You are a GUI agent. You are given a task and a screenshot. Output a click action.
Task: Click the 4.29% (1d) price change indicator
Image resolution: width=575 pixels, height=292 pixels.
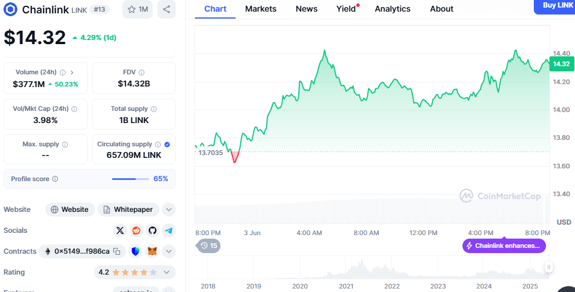point(94,37)
